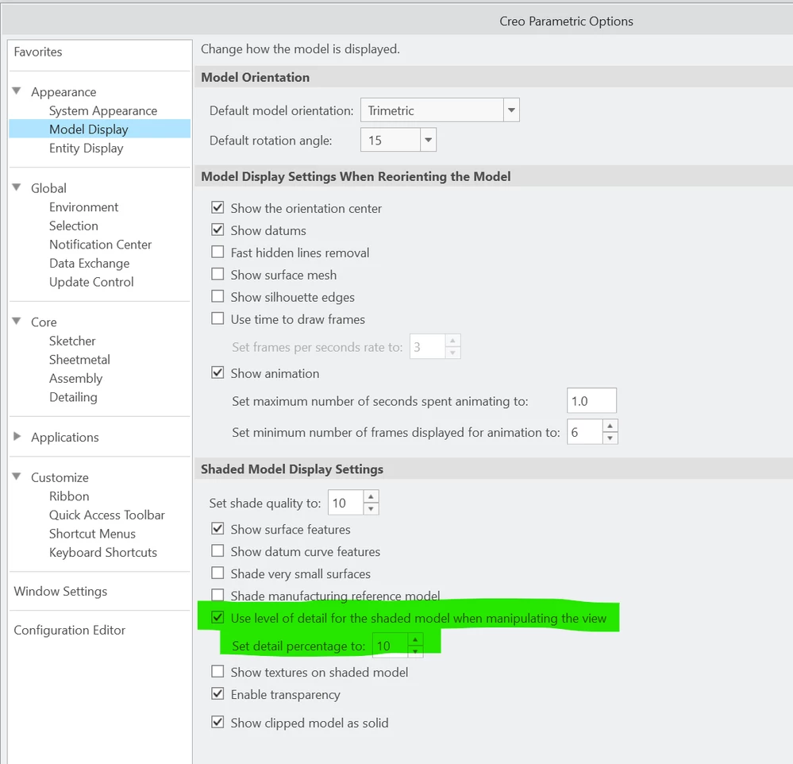Image resolution: width=793 pixels, height=764 pixels.
Task: Toggle Use level of detail checkbox
Action: tap(217, 618)
